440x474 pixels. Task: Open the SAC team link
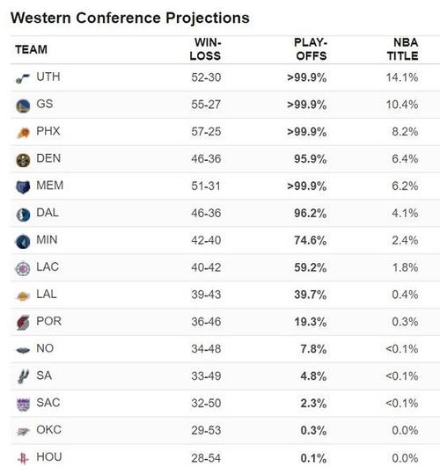(x=48, y=403)
